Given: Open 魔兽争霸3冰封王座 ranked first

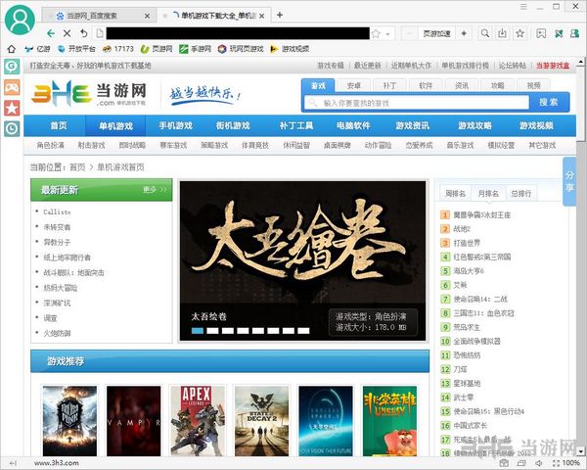Looking at the screenshot, I should point(482,214).
